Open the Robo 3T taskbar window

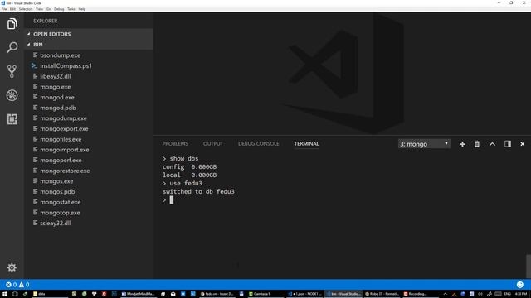pos(382,294)
